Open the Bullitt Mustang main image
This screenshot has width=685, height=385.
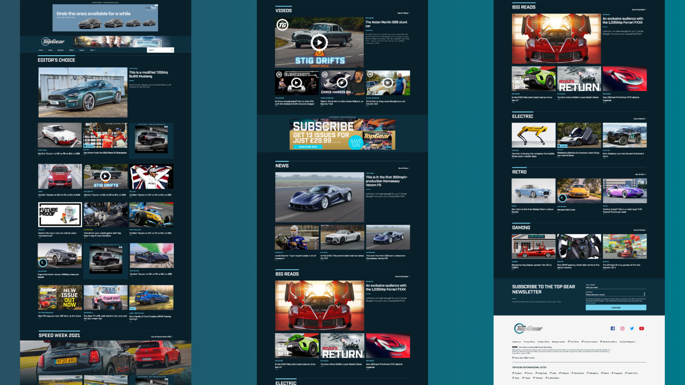(83, 92)
